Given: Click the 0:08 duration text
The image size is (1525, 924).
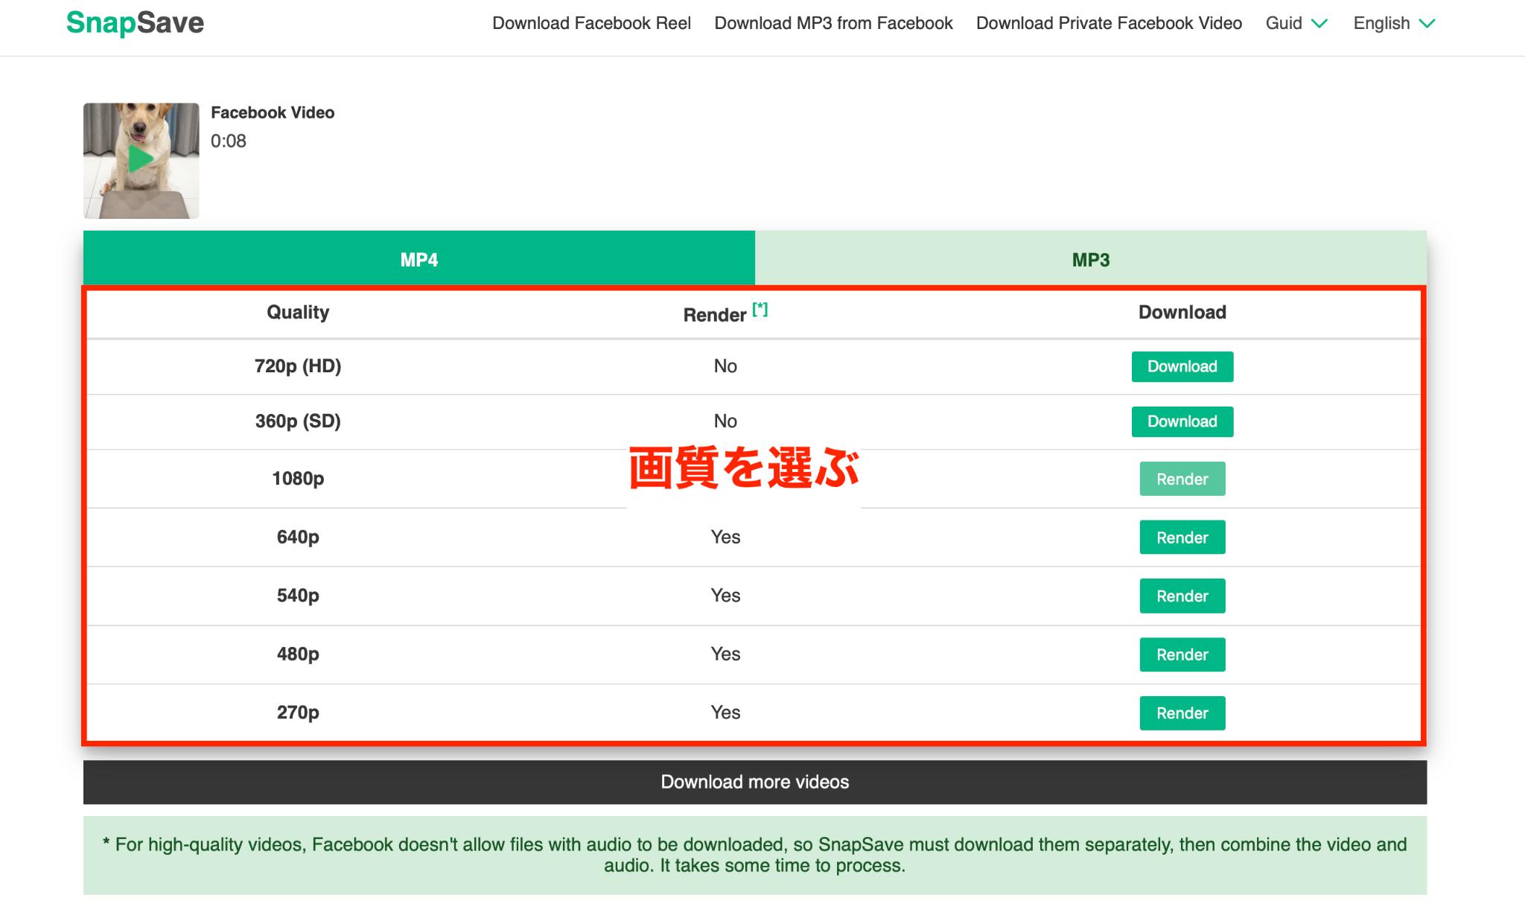Looking at the screenshot, I should 228,141.
